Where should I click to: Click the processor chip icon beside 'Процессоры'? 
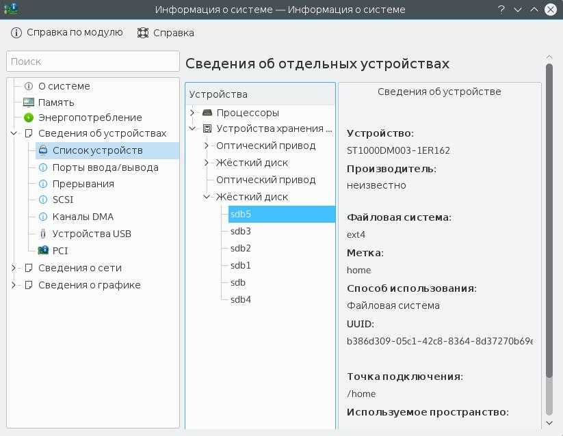pyautogui.click(x=207, y=113)
